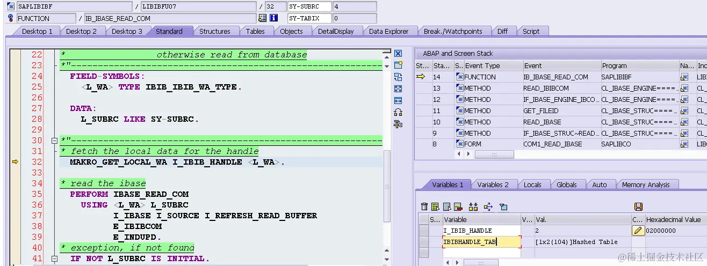The height and width of the screenshot is (266, 707).
Task: Collapse the code block at line 30
Action: (x=54, y=141)
